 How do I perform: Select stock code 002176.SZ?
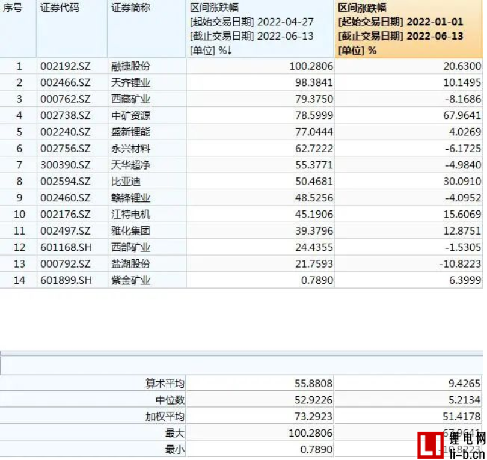pyautogui.click(x=65, y=214)
